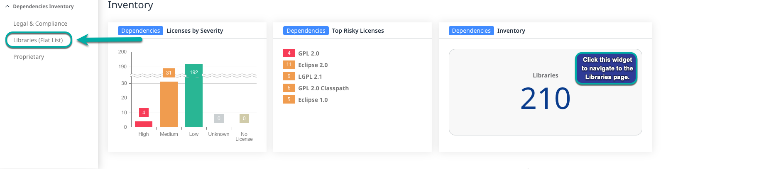Click Dependencies tag on Licenses by Severity

click(x=140, y=31)
